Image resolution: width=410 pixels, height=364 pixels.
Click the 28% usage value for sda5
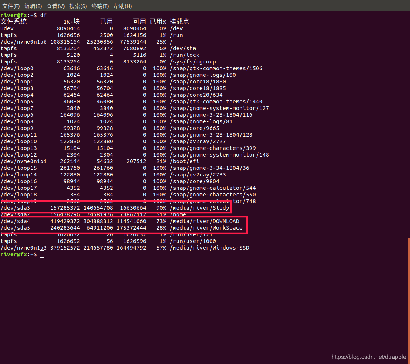coord(161,228)
